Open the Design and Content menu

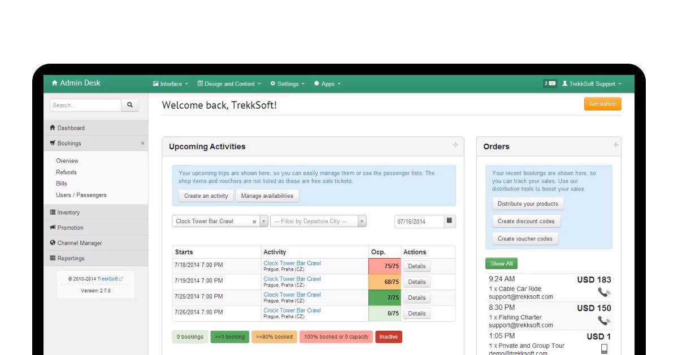[x=228, y=83]
